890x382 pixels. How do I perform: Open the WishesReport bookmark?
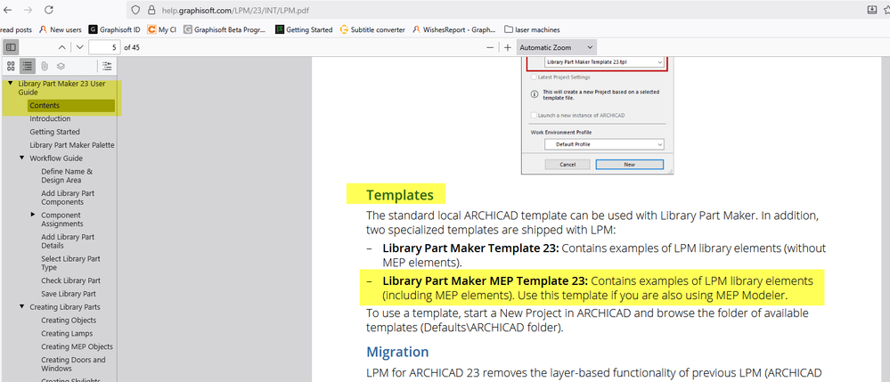(x=454, y=29)
